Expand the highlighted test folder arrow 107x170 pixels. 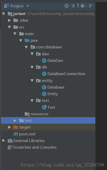pyautogui.click(x=15, y=121)
